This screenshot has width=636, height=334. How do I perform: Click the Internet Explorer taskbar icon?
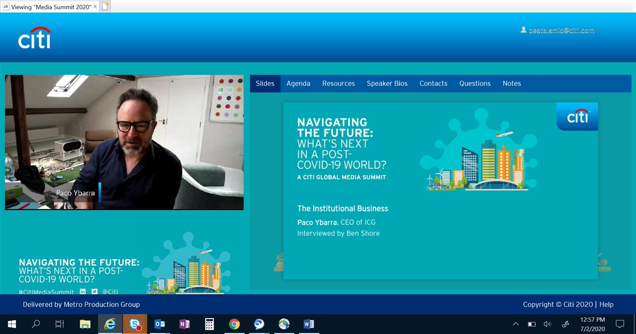point(110,324)
